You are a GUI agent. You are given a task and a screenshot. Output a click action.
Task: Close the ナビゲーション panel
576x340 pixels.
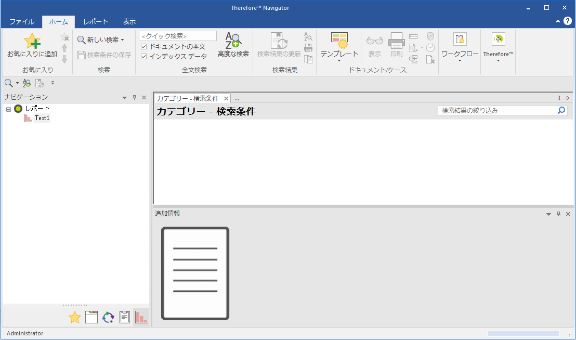144,97
